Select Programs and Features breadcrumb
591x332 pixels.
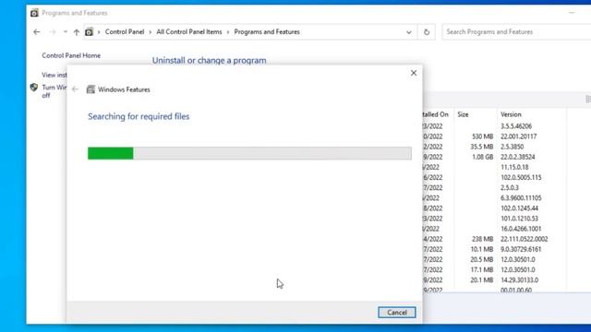[267, 32]
